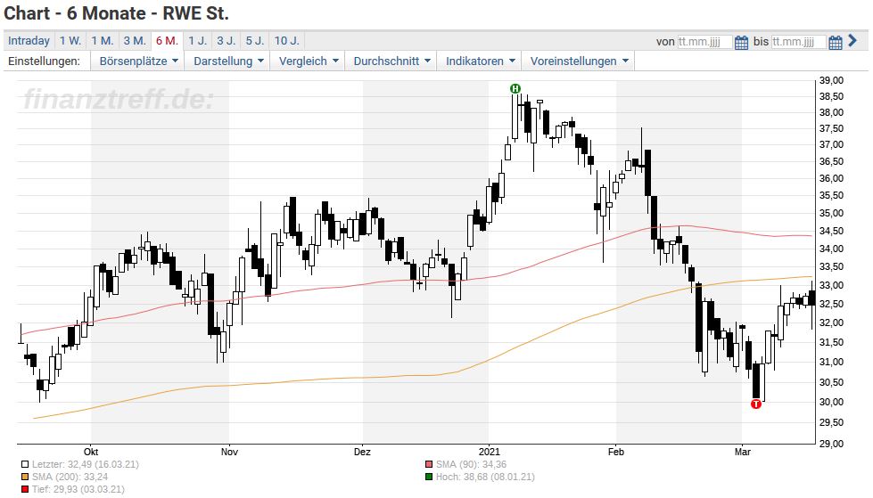Open the Voreinstellungen dropdown
Viewport: 873px width, 498px height.
click(579, 61)
